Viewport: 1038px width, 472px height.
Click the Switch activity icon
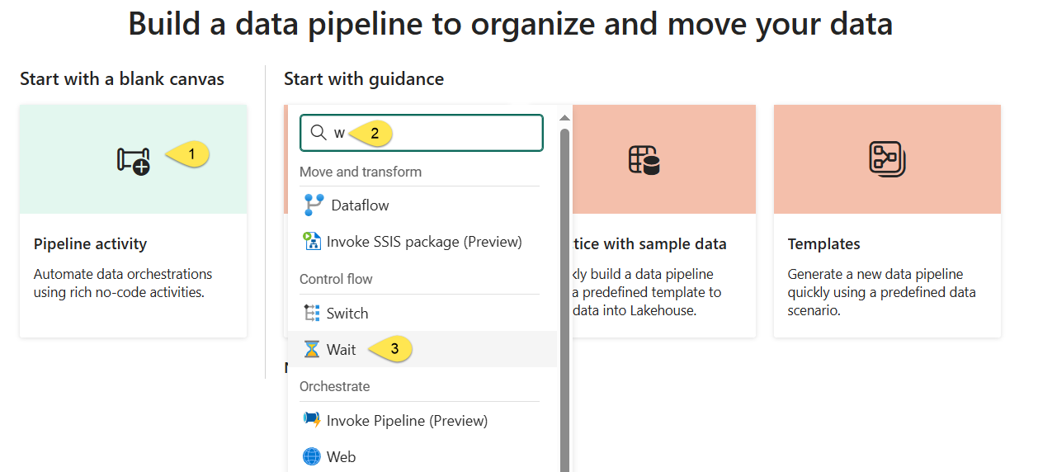312,314
